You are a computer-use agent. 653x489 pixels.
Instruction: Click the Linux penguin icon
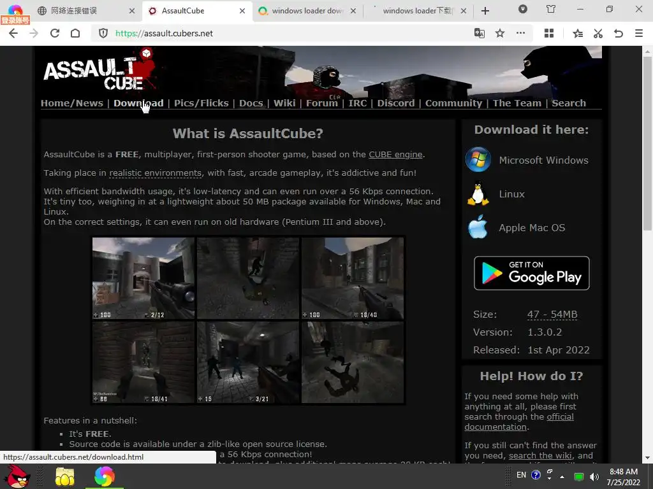pyautogui.click(x=478, y=194)
